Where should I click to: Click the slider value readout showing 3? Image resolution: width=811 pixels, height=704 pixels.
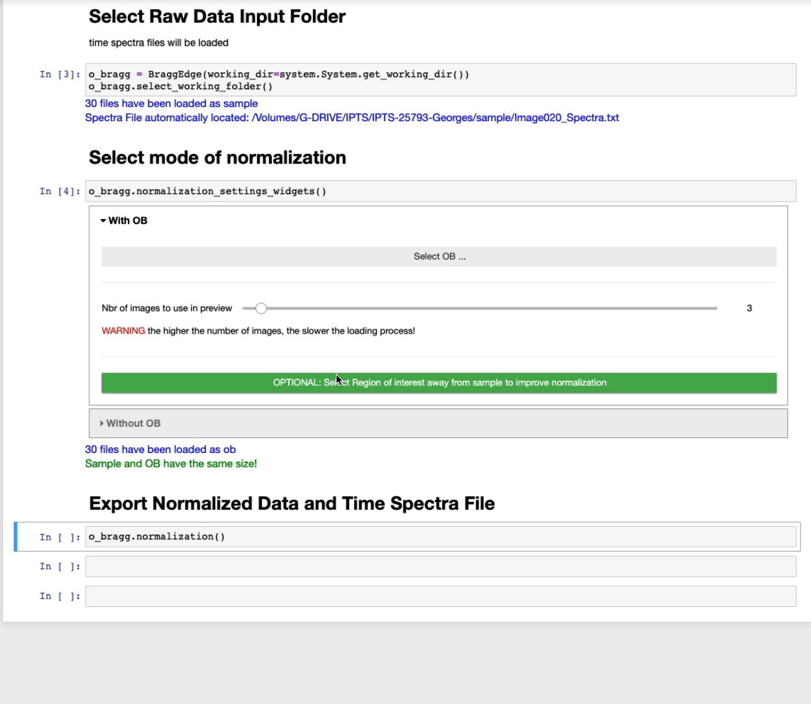point(749,308)
